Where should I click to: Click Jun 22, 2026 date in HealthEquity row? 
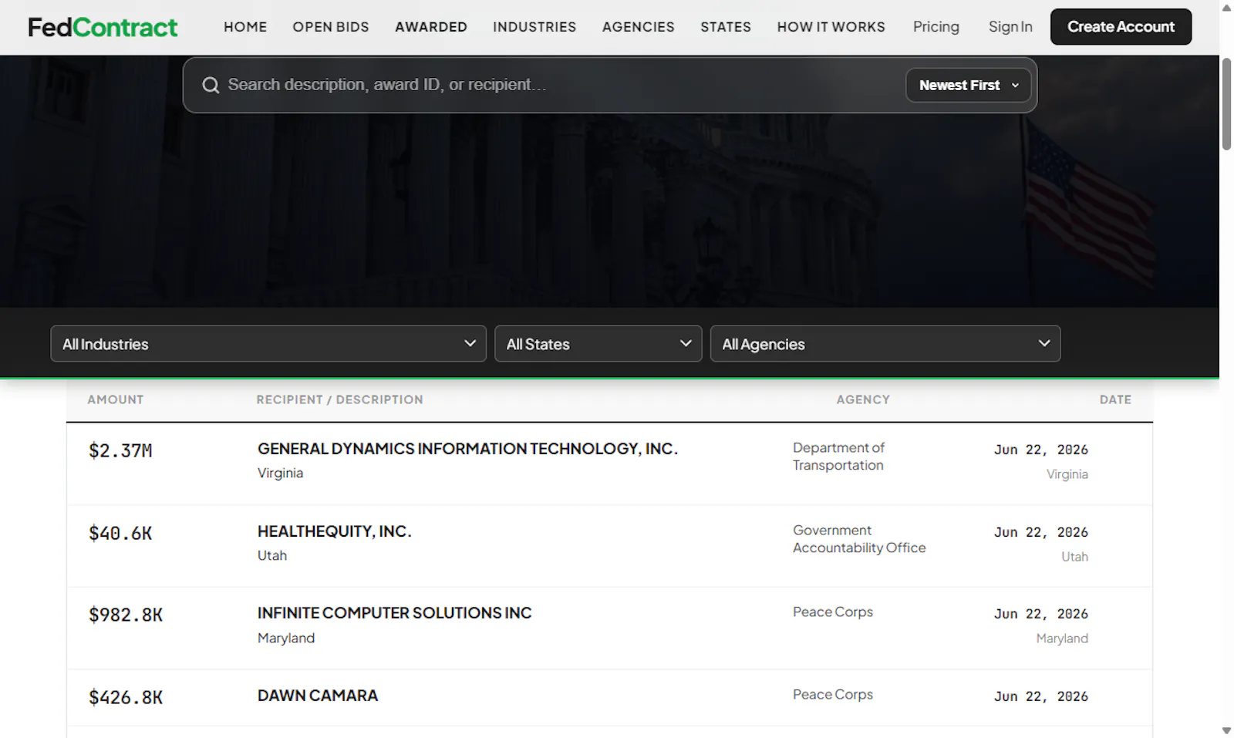point(1041,532)
